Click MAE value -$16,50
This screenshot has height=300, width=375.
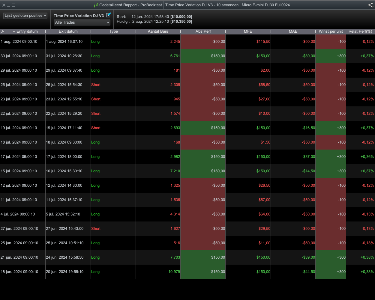(308, 128)
